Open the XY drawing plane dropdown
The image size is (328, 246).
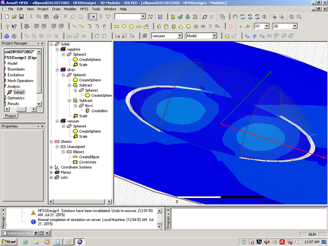click(x=266, y=26)
